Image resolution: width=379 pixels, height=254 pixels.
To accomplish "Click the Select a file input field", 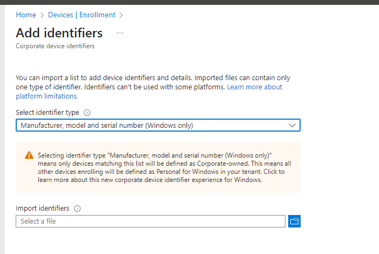I will tap(151, 222).
